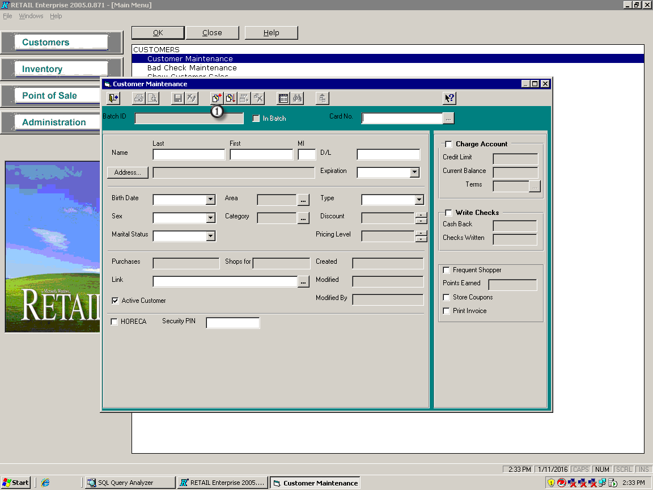Open the Help menu in menu bar
The height and width of the screenshot is (490, 653).
pos(56,16)
